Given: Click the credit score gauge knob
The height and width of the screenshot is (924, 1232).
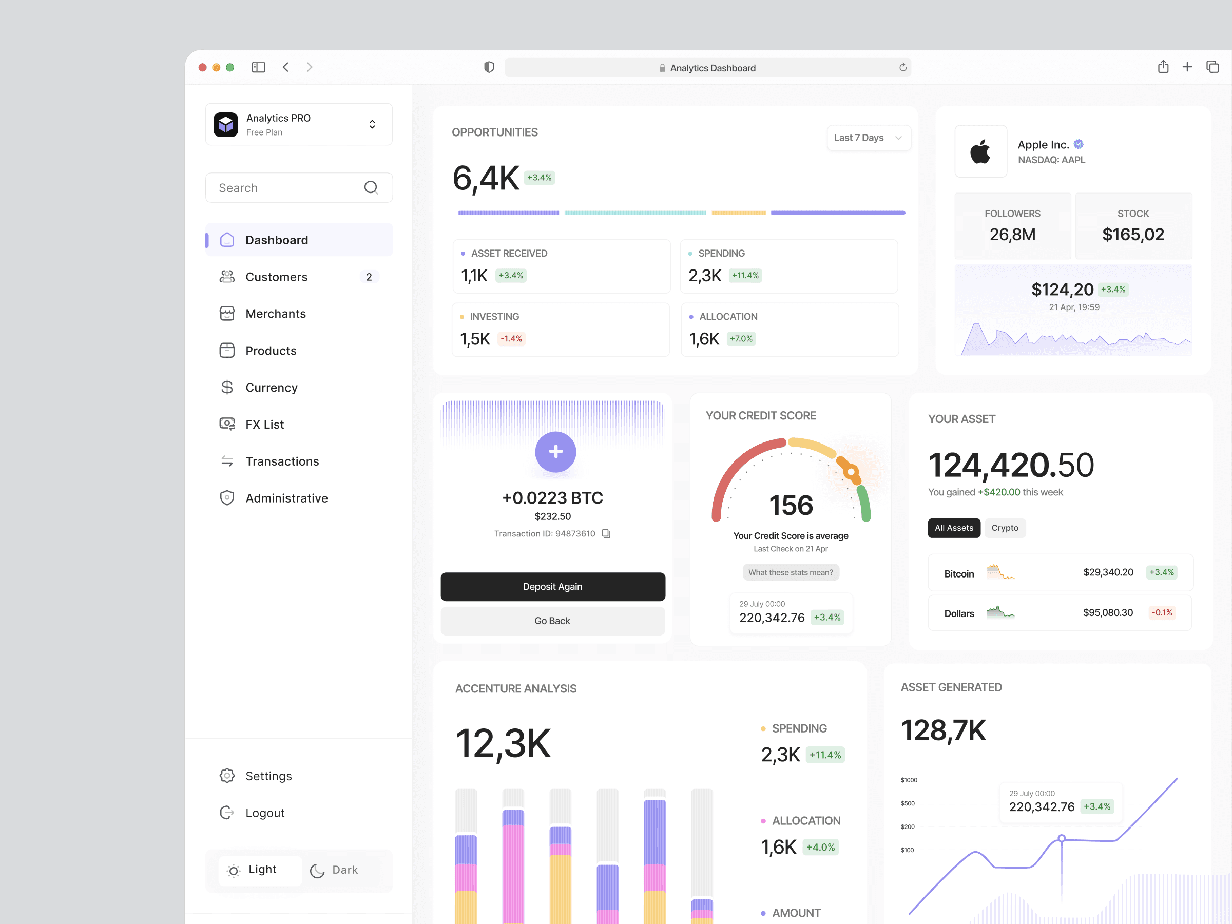Looking at the screenshot, I should coord(851,472).
